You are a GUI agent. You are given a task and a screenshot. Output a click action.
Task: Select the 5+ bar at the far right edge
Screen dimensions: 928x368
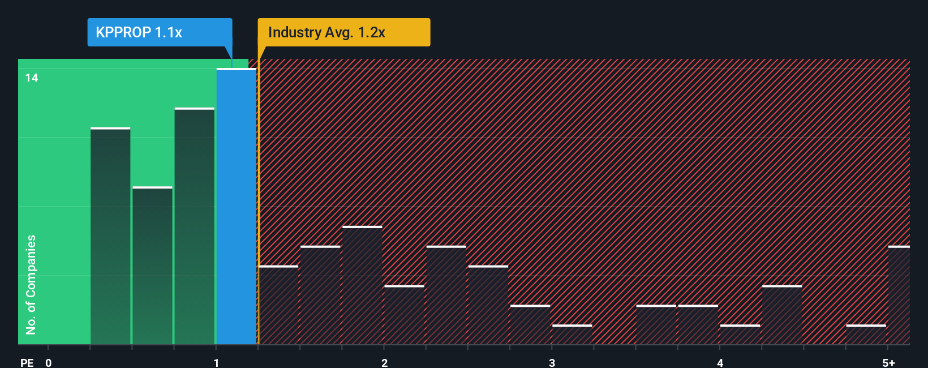pyautogui.click(x=899, y=295)
